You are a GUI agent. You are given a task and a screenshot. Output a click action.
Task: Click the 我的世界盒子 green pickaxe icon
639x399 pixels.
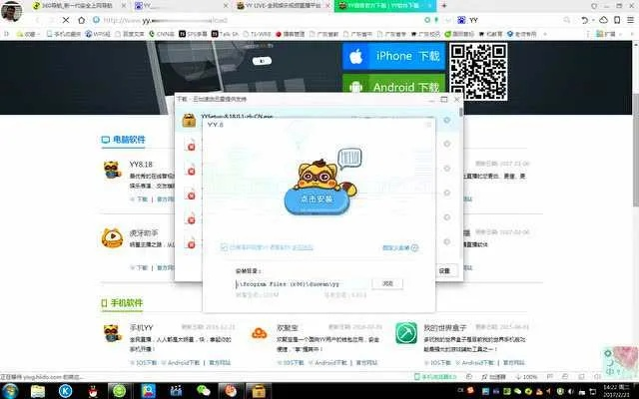click(406, 333)
